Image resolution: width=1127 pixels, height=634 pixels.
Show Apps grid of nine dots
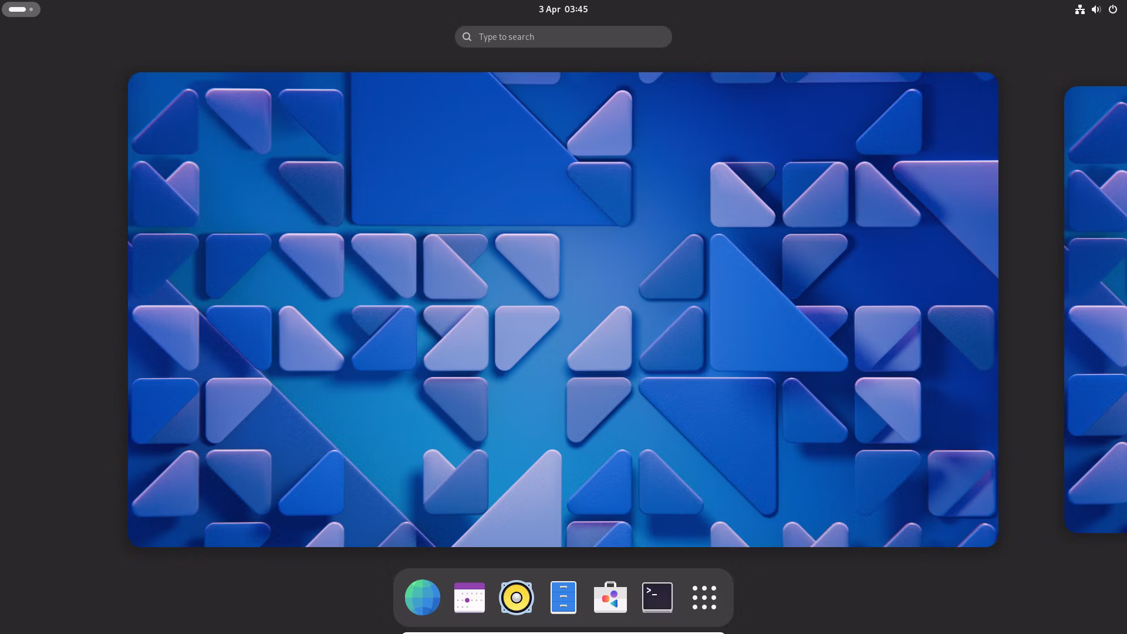(704, 597)
